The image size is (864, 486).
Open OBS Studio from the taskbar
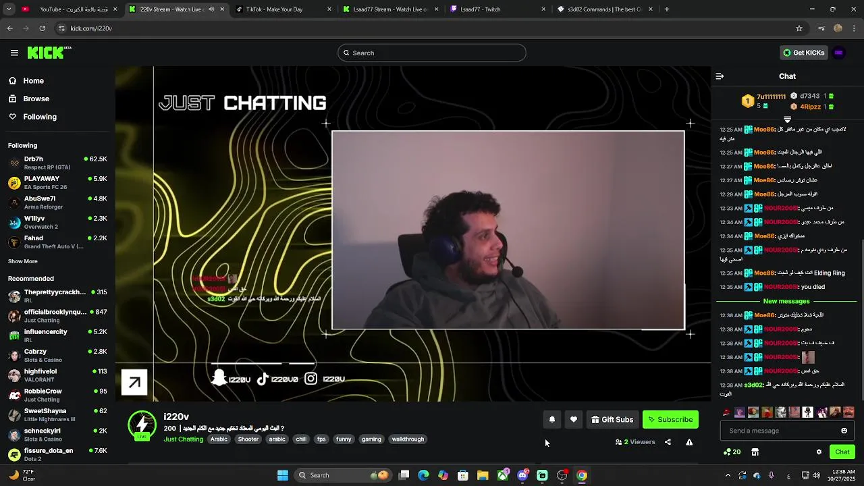(562, 475)
